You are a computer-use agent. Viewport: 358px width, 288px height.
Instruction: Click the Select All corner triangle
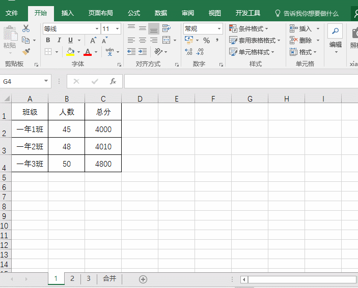click(7, 99)
